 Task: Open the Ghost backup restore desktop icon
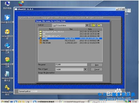point(7,19)
